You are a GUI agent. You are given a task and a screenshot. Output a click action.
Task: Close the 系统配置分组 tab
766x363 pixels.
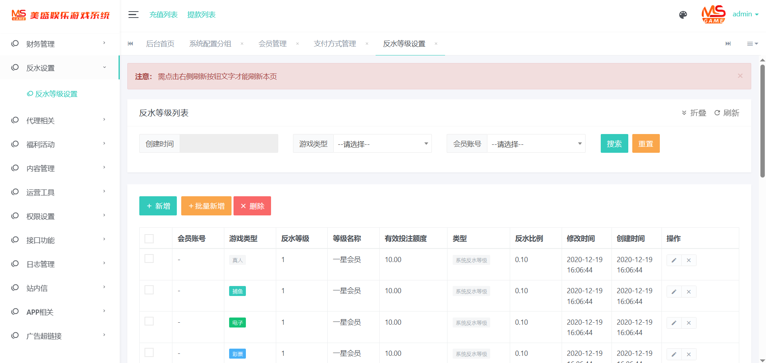pos(242,44)
